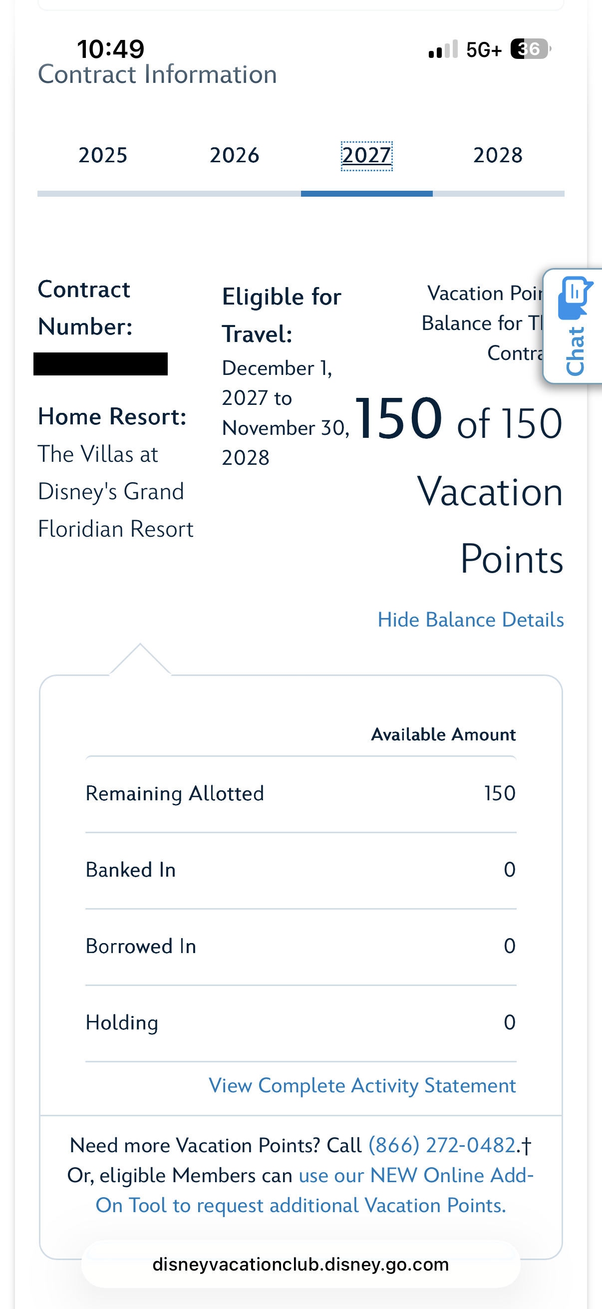Switch to the 2028 use year tab

498,155
